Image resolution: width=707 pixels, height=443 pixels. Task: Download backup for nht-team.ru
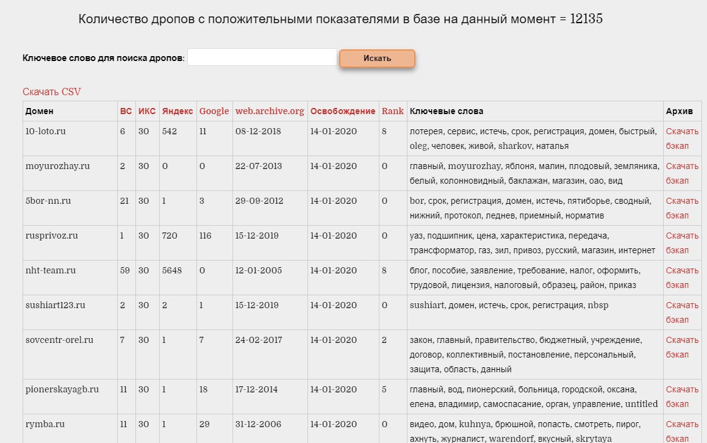682,278
